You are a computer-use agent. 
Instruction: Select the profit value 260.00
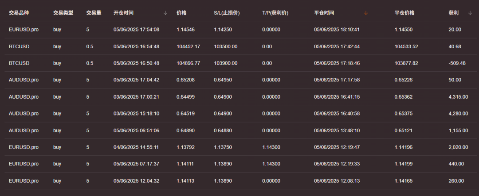pyautogui.click(x=456, y=181)
